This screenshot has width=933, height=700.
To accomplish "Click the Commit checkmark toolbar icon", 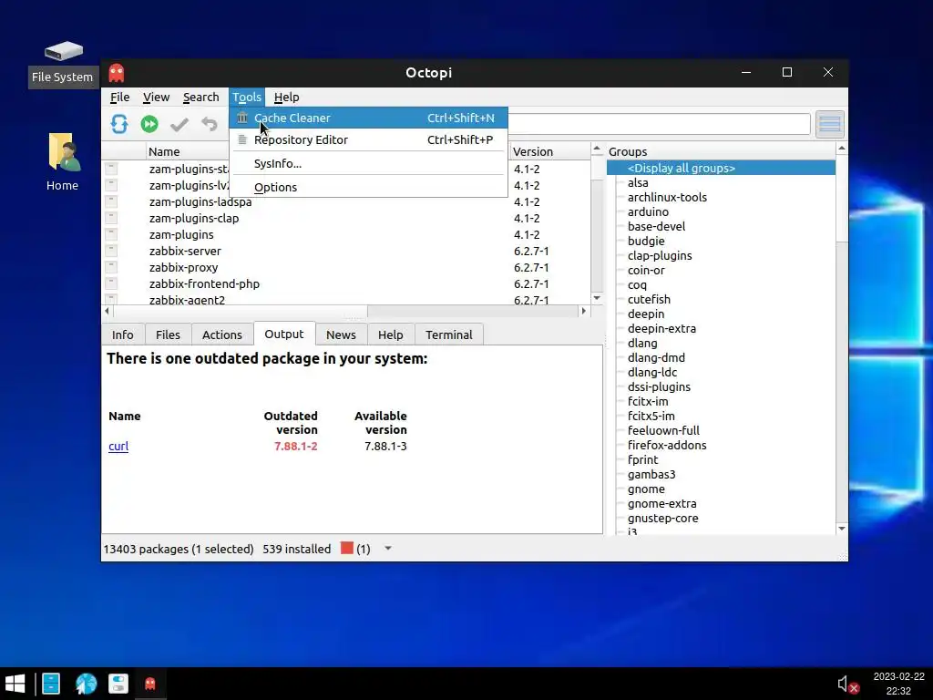I will pos(179,124).
